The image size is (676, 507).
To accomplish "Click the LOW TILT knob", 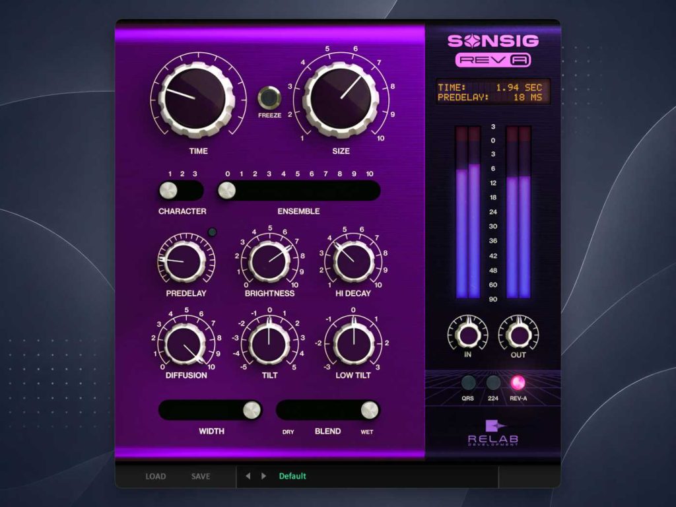I will (354, 343).
